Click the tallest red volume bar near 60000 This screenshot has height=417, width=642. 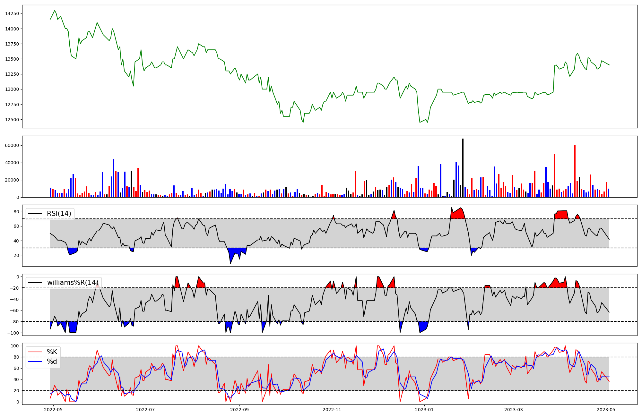575,171
